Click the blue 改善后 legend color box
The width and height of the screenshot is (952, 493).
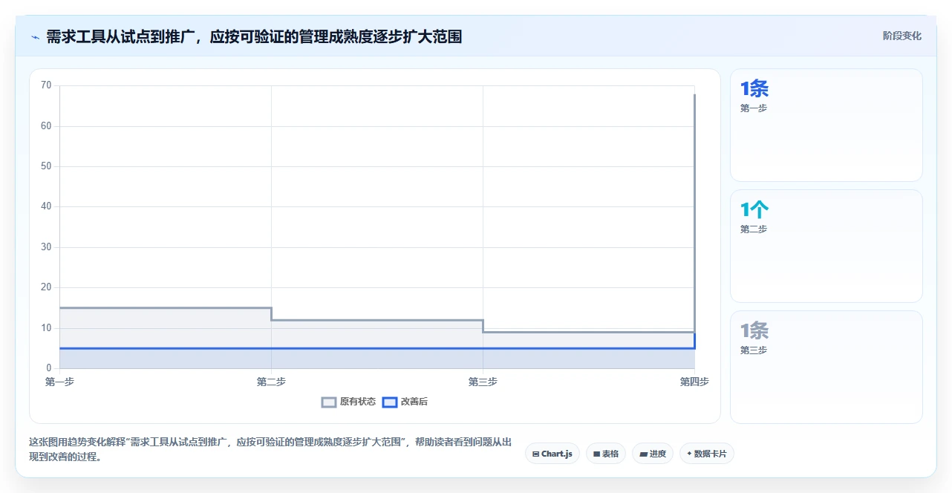(x=390, y=402)
